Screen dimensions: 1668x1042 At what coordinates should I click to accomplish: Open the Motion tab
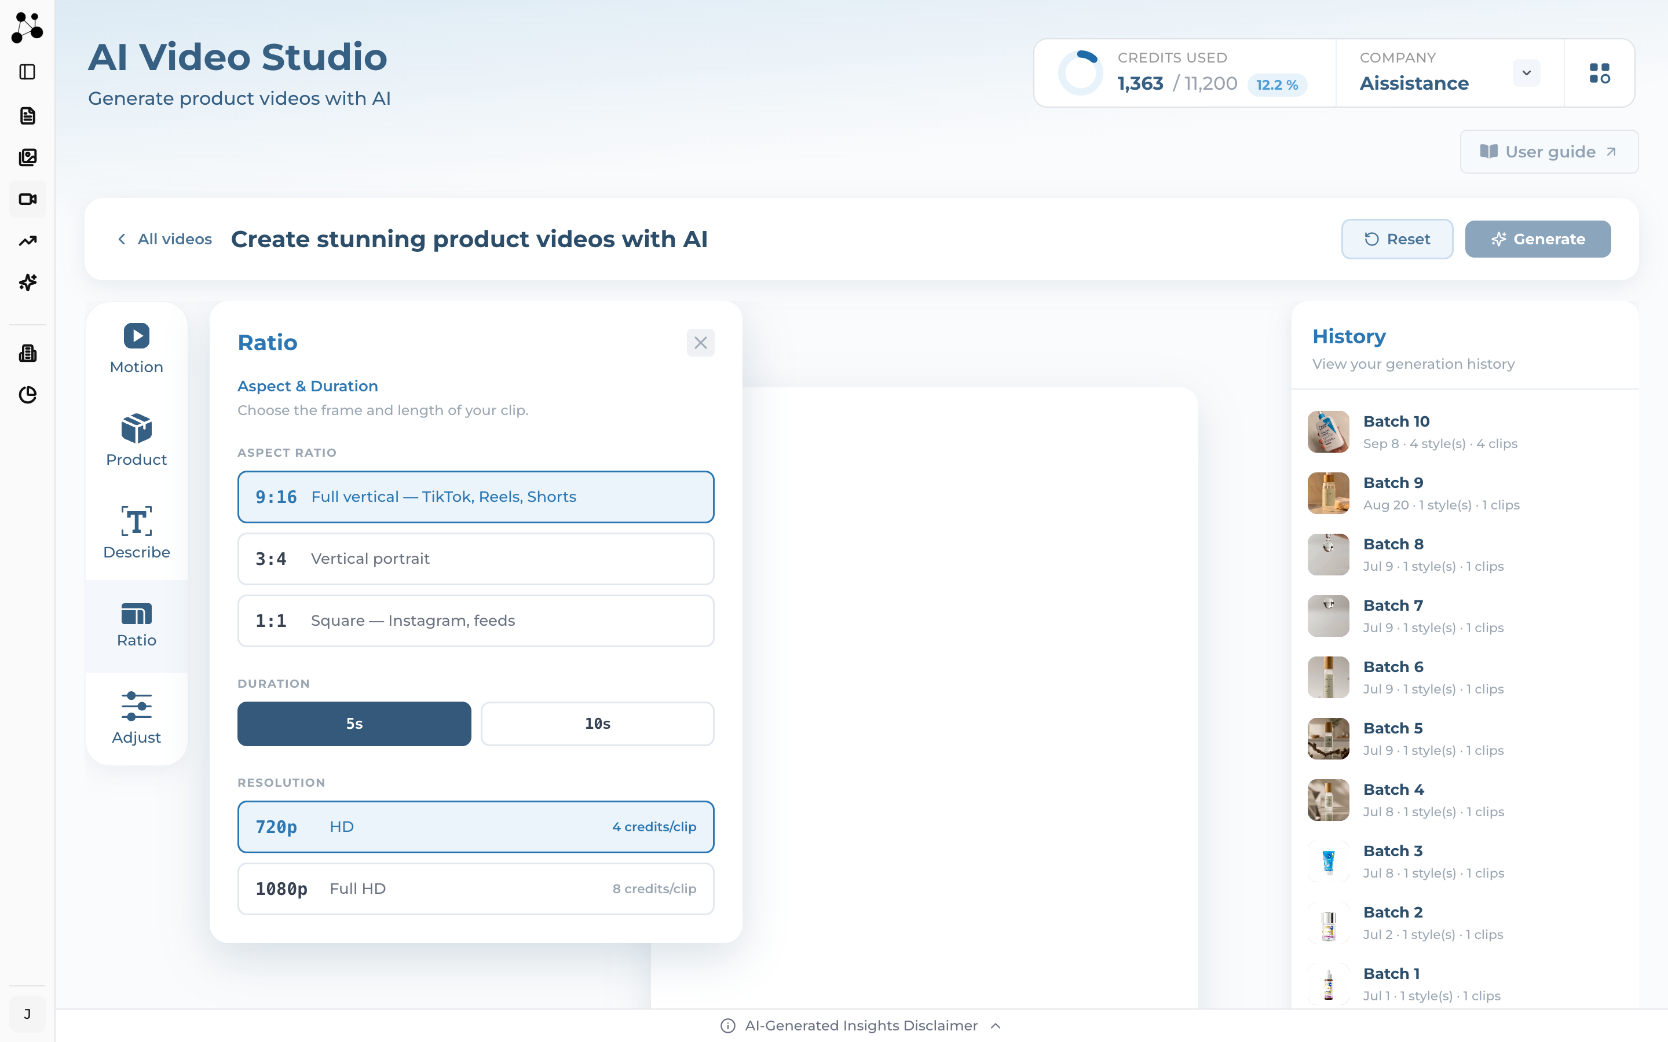point(137,348)
